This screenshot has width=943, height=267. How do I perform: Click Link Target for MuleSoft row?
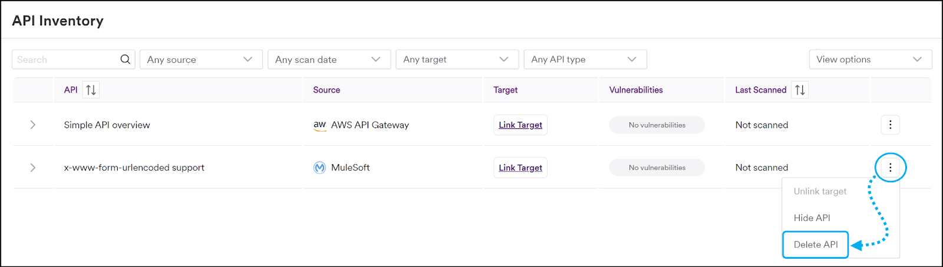coord(520,168)
